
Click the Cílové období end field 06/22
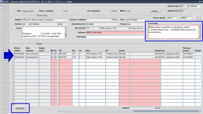186,18
